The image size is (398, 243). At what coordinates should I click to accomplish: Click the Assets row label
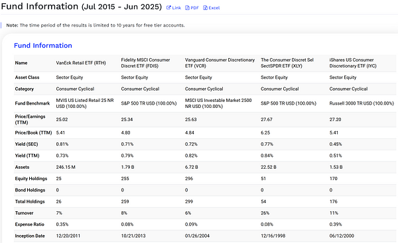[22, 167]
